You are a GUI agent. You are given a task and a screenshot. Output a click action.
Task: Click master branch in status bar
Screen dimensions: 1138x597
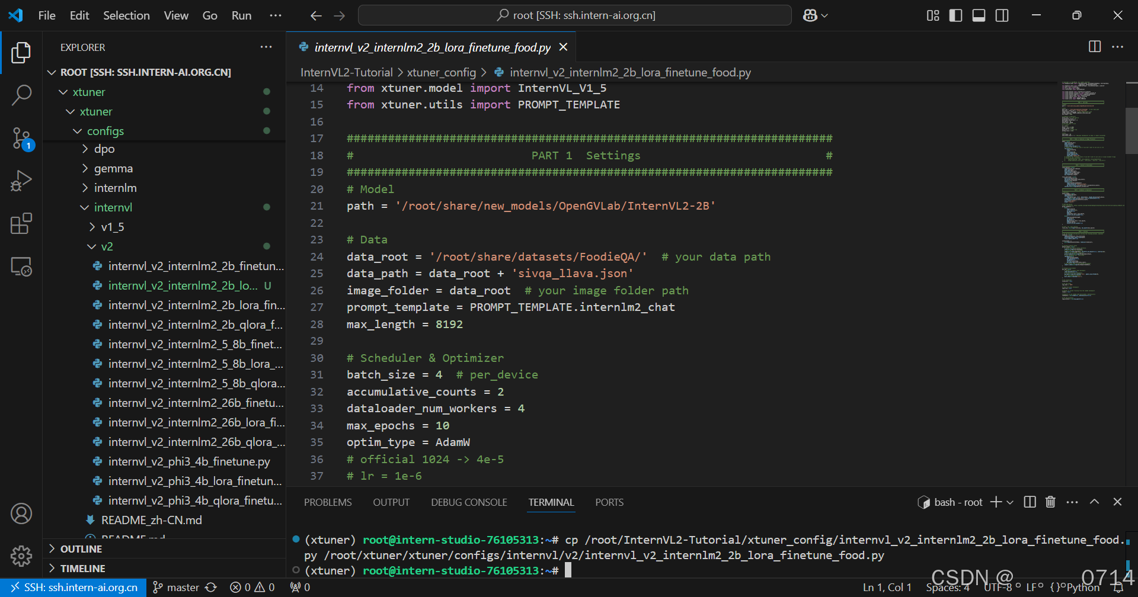click(176, 588)
